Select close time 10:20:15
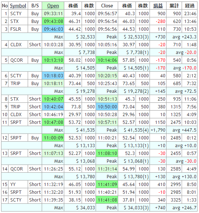 (x=107, y=76)
